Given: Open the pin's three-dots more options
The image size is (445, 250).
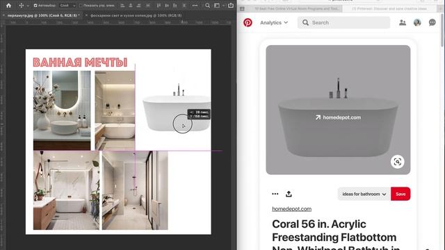Looking at the screenshot, I should [x=275, y=194].
